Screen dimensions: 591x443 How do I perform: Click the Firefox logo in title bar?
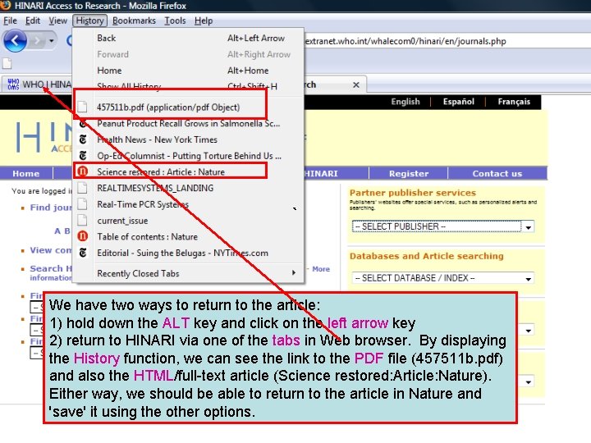click(x=5, y=5)
